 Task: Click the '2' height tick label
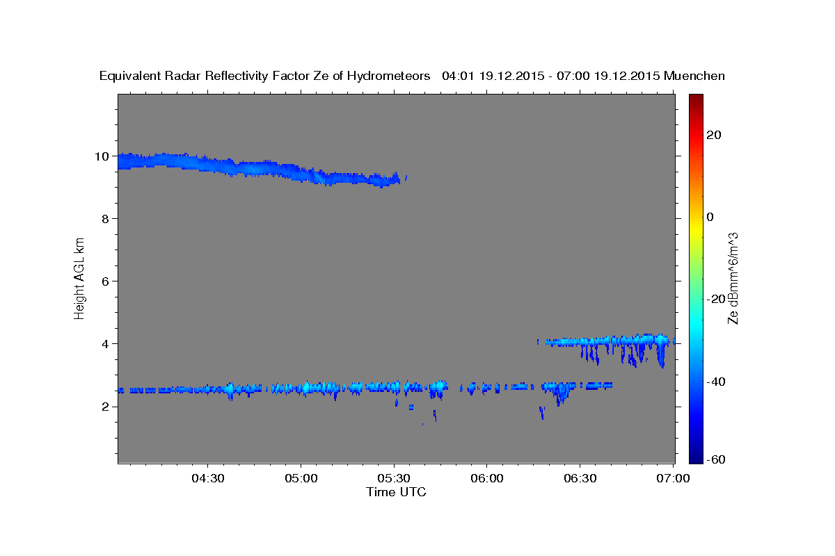pyautogui.click(x=106, y=407)
